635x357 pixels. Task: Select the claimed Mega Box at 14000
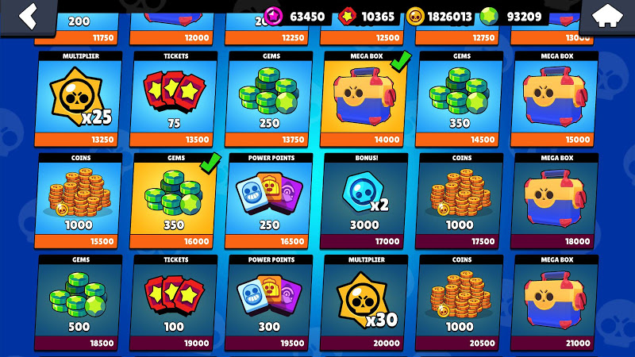pos(364,98)
